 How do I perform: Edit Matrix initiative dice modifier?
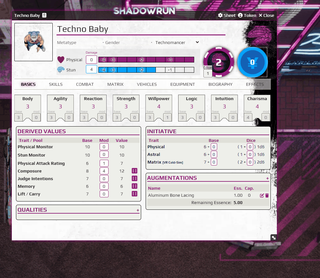pos(250,162)
